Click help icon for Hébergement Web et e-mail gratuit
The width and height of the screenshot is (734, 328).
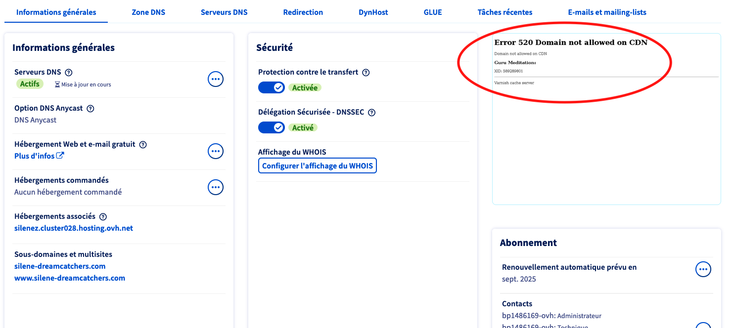[143, 145]
